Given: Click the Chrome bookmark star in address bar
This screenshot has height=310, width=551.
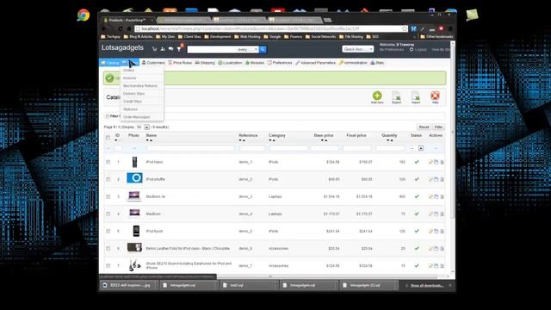Looking at the screenshot, I should point(404,28).
